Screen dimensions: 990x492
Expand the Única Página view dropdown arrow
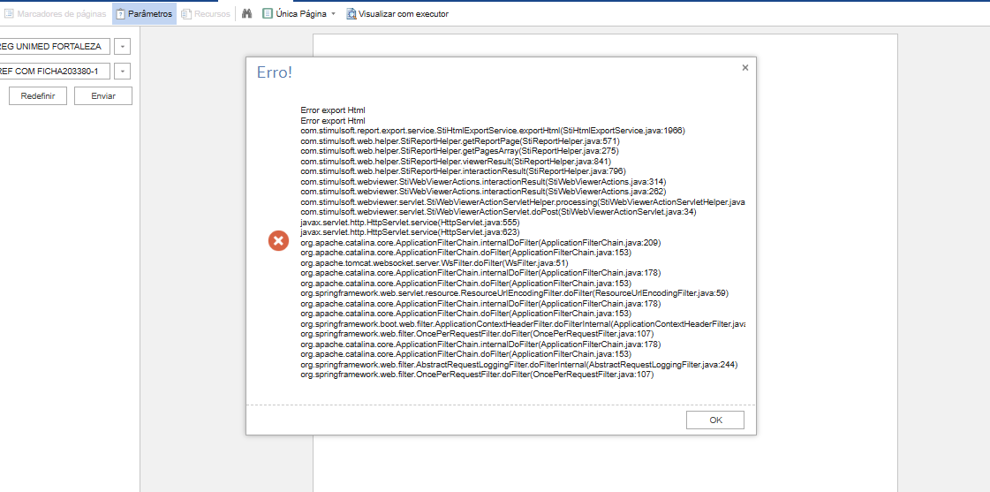pos(333,14)
